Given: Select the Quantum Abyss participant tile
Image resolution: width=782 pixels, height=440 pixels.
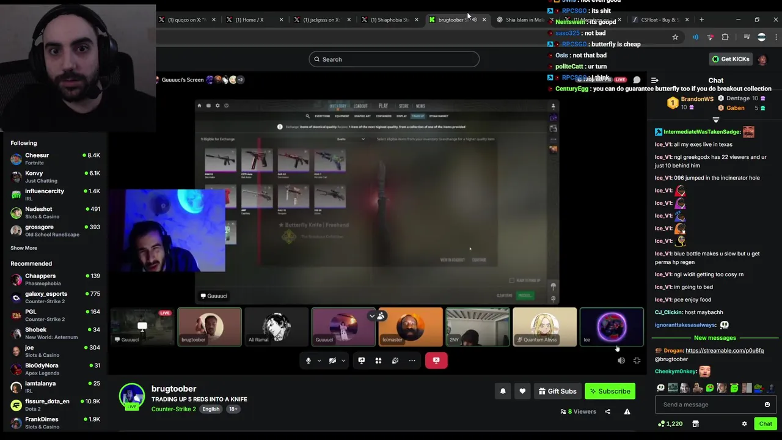Looking at the screenshot, I should click(x=544, y=327).
